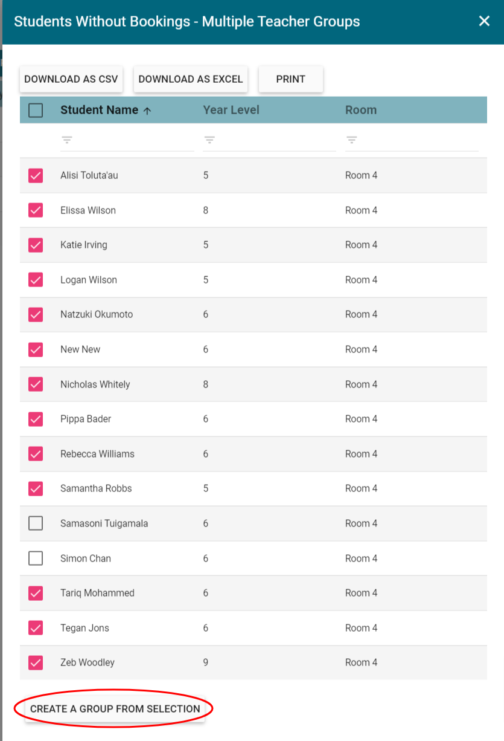Toggle the select-all header checkbox
This screenshot has width=504, height=741.
click(36, 110)
